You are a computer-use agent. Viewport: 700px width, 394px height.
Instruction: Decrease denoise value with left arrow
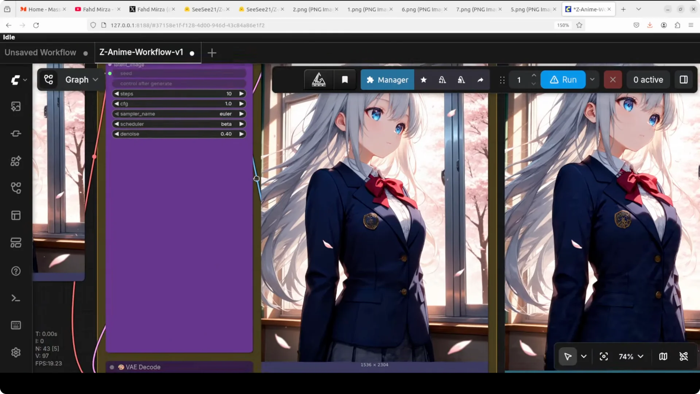116,134
